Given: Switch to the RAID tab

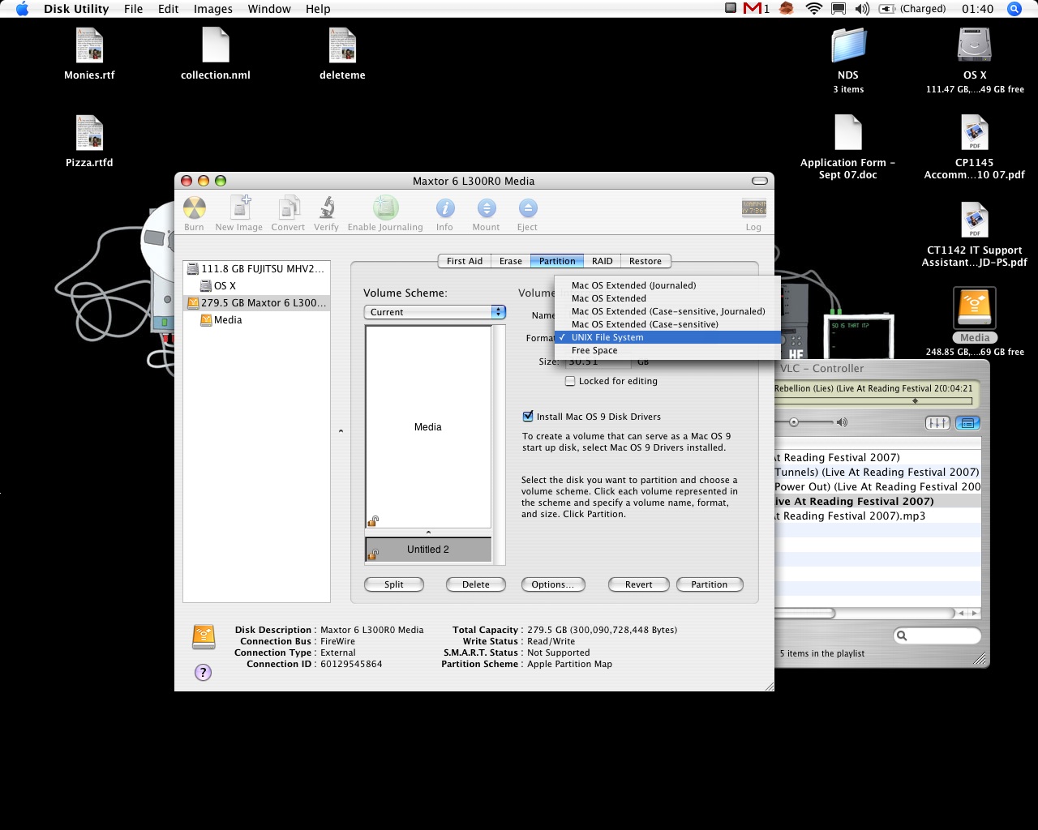Looking at the screenshot, I should [x=603, y=261].
